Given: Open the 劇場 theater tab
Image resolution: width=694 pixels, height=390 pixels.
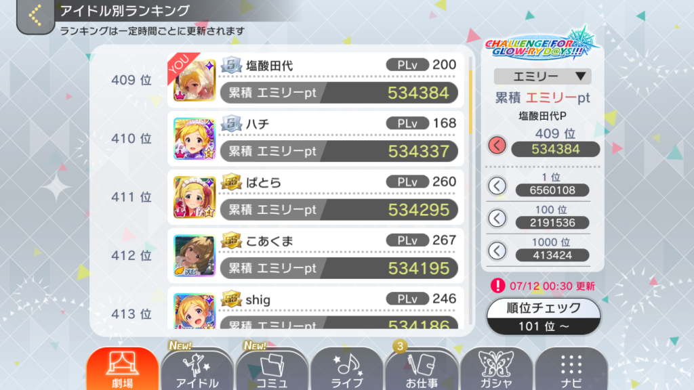Looking at the screenshot, I should 123,369.
